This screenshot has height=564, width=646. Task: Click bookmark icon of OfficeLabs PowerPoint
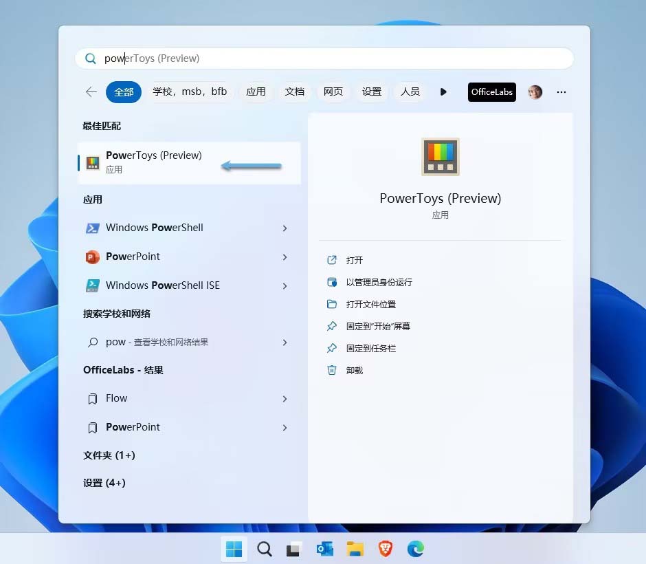[x=93, y=428]
